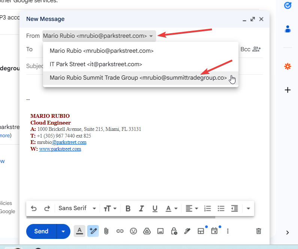Insert files using Google Drive
298x249 pixels.
point(147,231)
